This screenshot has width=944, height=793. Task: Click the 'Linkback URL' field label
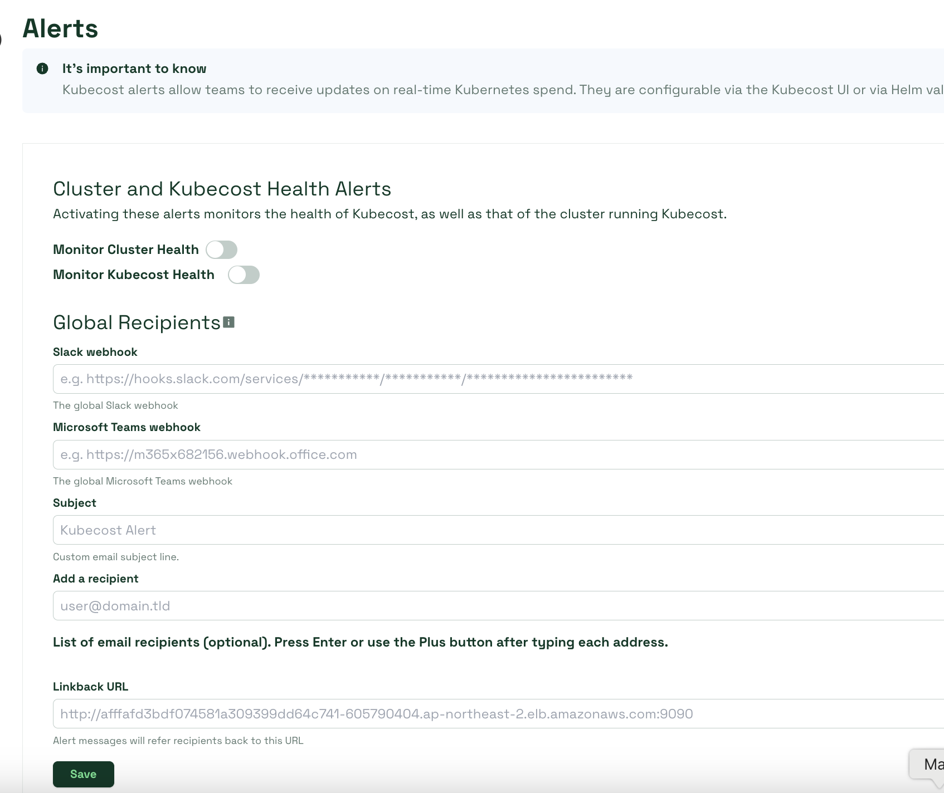click(90, 687)
